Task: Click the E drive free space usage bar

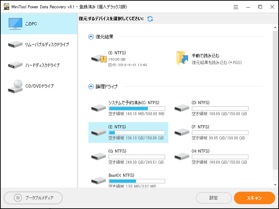Action: (137, 132)
